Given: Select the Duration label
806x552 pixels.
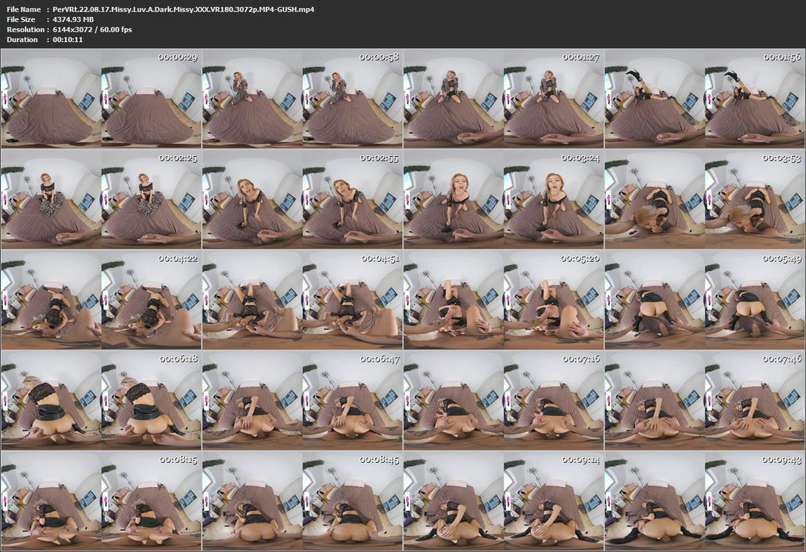Looking at the screenshot, I should tap(22, 39).
